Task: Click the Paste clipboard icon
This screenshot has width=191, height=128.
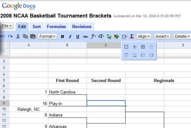Action: 33,36
